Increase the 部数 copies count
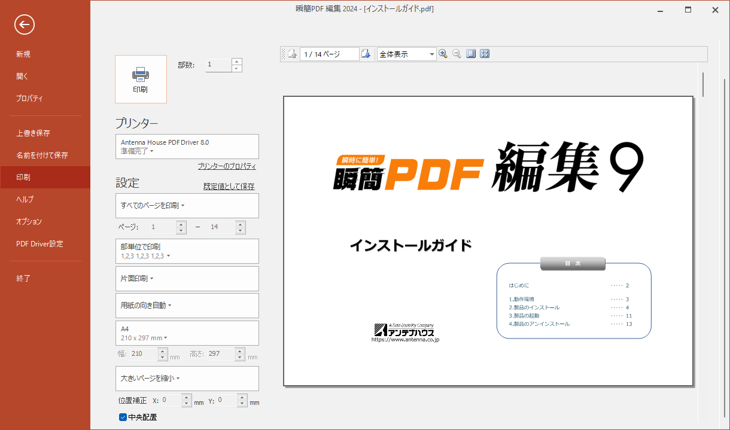730x430 pixels. 237,62
